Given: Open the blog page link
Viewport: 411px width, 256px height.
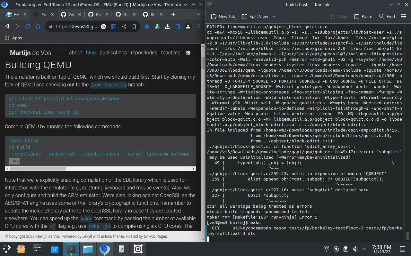Looking at the screenshot, I should point(91,52).
